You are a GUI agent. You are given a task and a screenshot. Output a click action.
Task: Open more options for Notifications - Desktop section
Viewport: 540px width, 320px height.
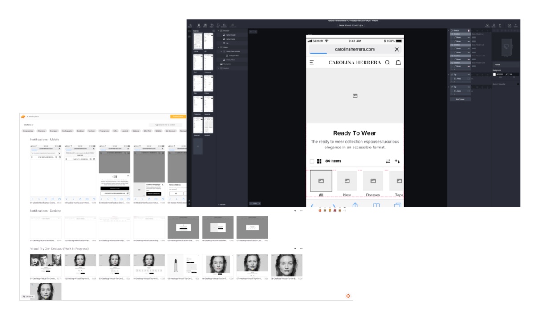(301, 211)
